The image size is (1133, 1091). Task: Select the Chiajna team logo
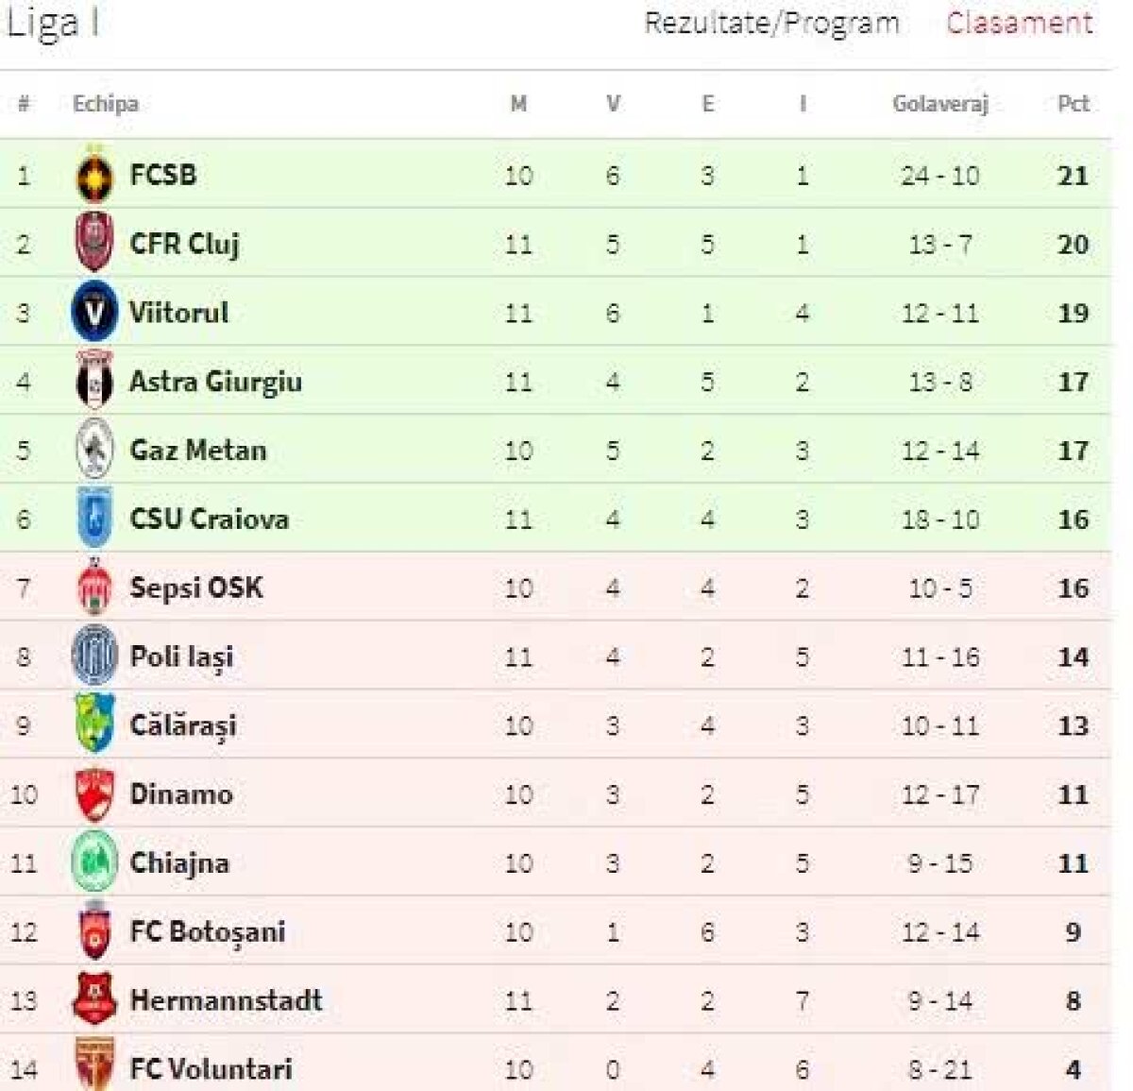95,862
